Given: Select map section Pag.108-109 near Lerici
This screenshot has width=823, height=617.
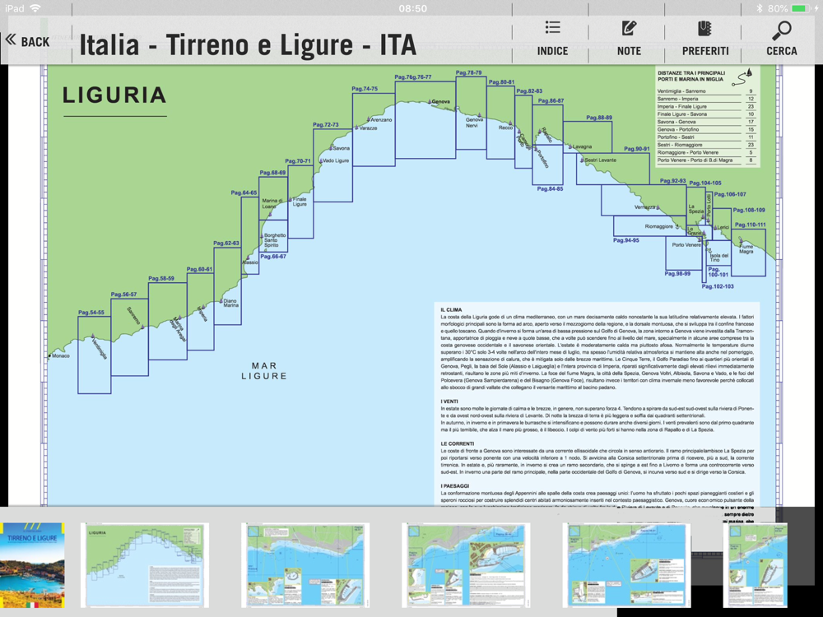Looking at the screenshot, I should point(722,225).
